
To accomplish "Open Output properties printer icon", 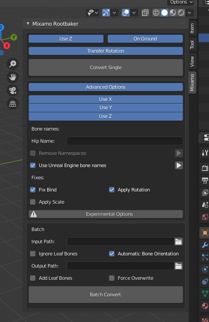I will pyautogui.click(x=205, y=181).
